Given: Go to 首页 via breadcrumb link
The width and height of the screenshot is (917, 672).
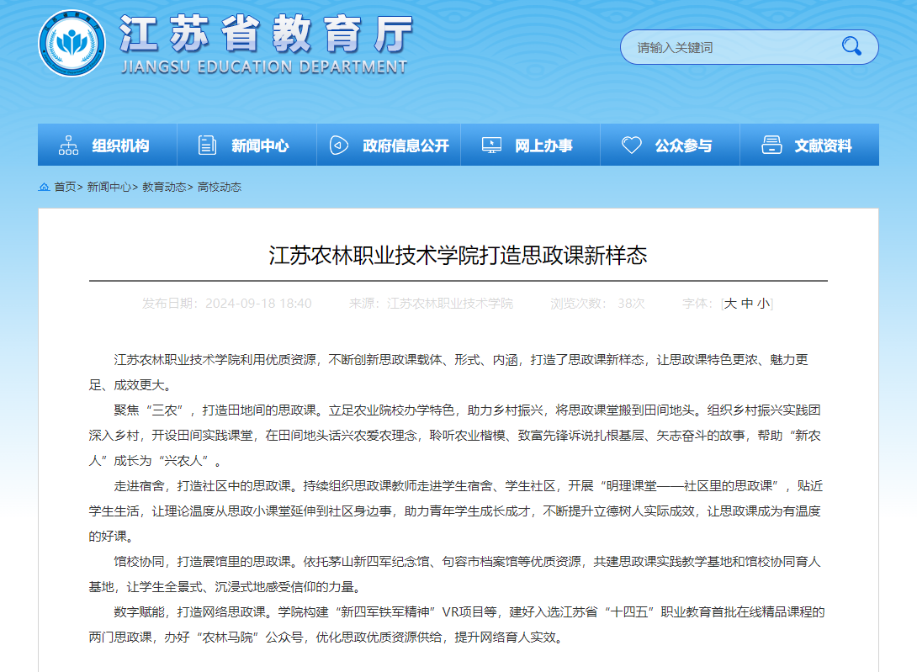Looking at the screenshot, I should coord(65,187).
